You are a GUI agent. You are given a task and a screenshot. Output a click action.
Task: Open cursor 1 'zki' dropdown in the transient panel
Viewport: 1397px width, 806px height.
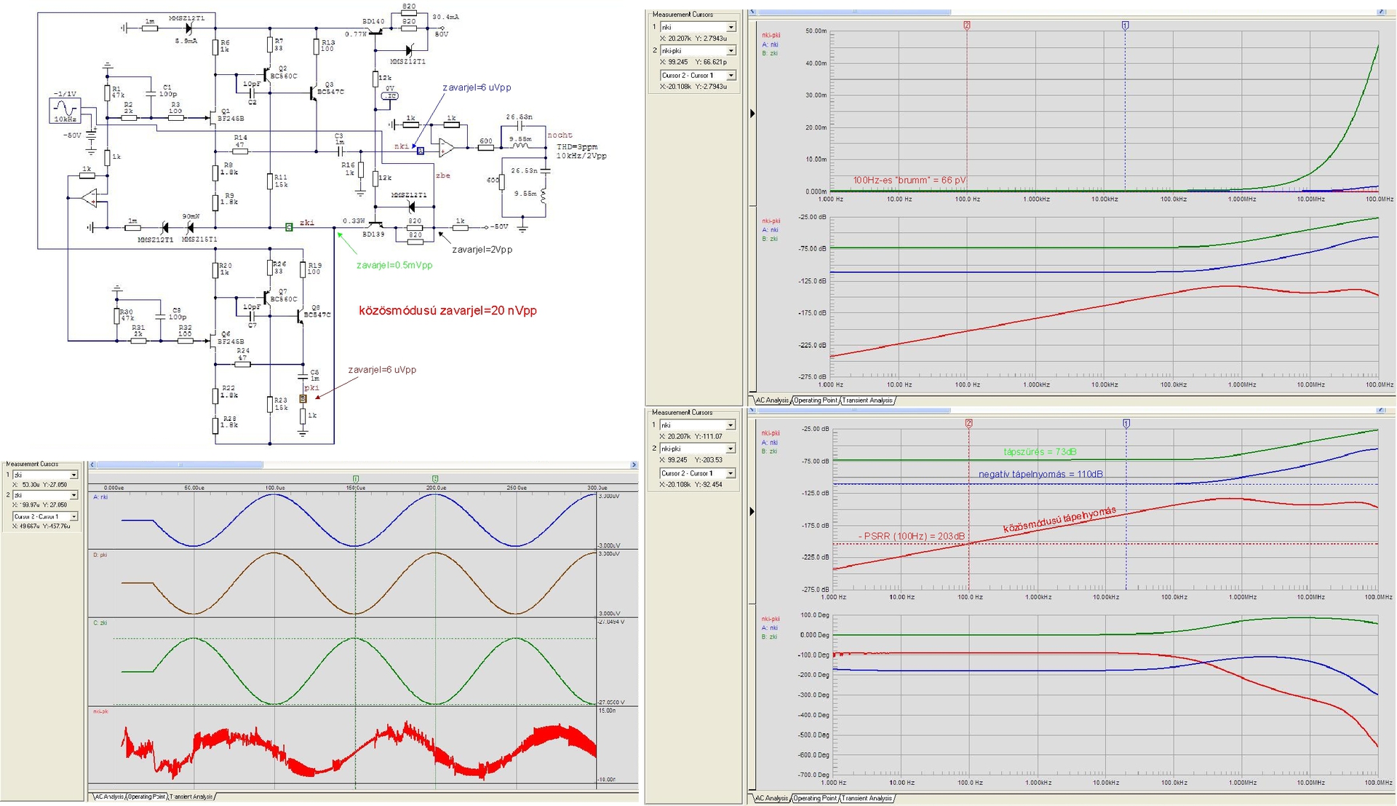pos(73,475)
